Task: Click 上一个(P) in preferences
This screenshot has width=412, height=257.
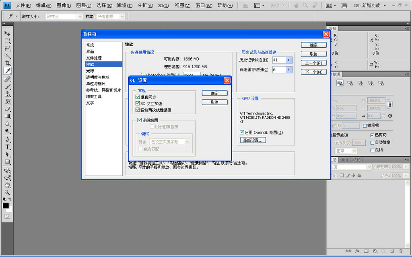Action: coord(314,63)
